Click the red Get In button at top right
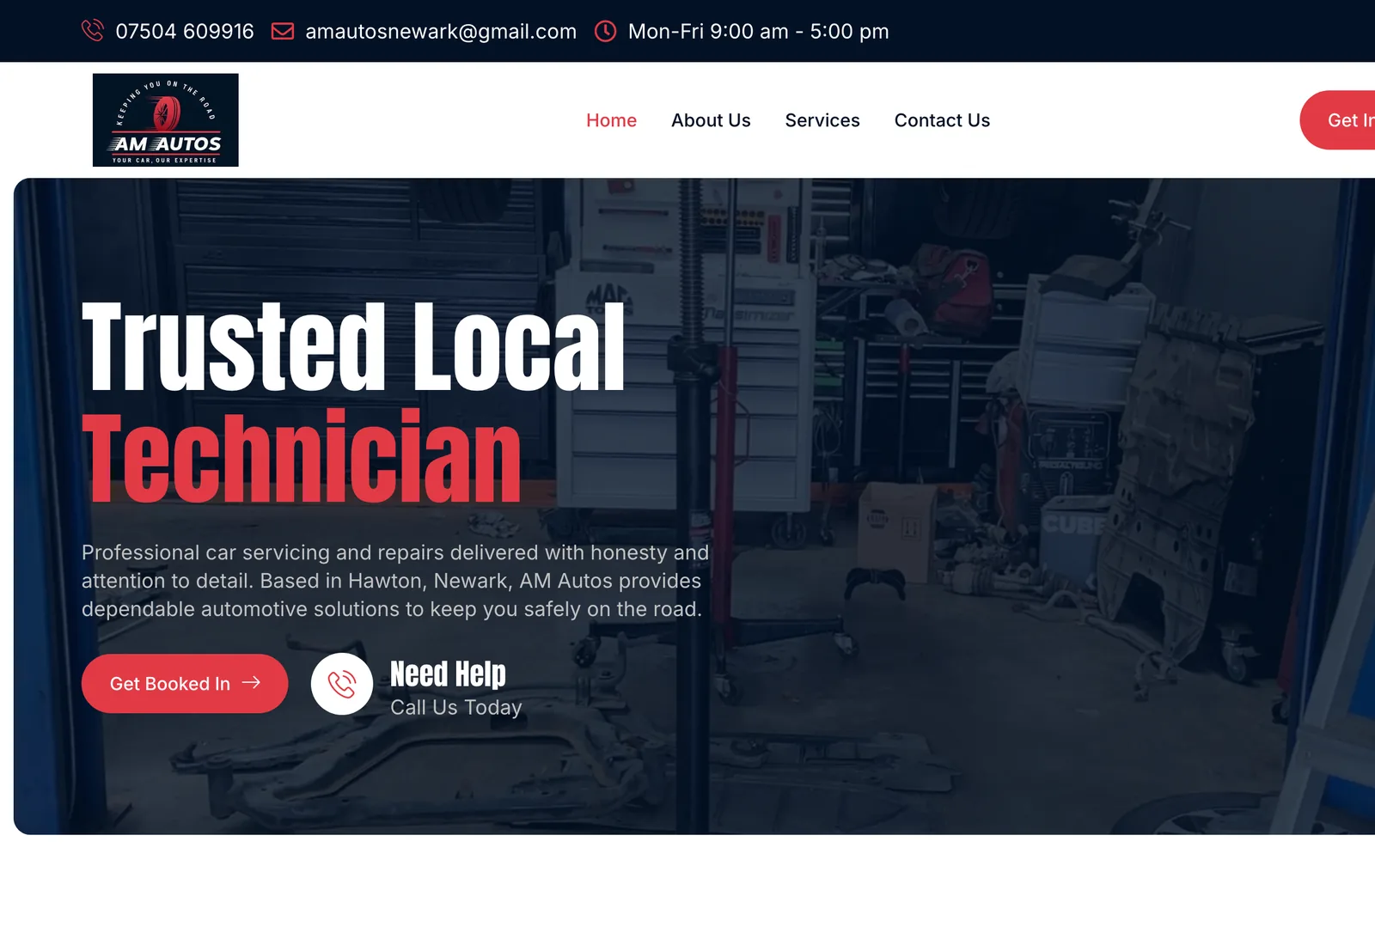 [x=1338, y=120]
